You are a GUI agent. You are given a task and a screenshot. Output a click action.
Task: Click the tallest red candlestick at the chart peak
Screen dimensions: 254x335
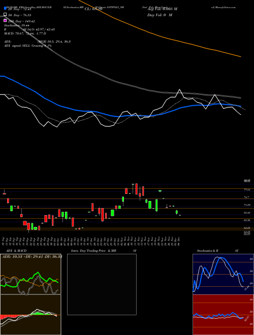(137, 189)
